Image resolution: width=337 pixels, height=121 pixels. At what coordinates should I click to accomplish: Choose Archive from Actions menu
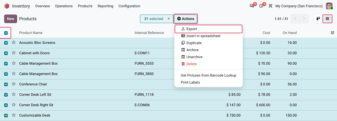coord(209,50)
